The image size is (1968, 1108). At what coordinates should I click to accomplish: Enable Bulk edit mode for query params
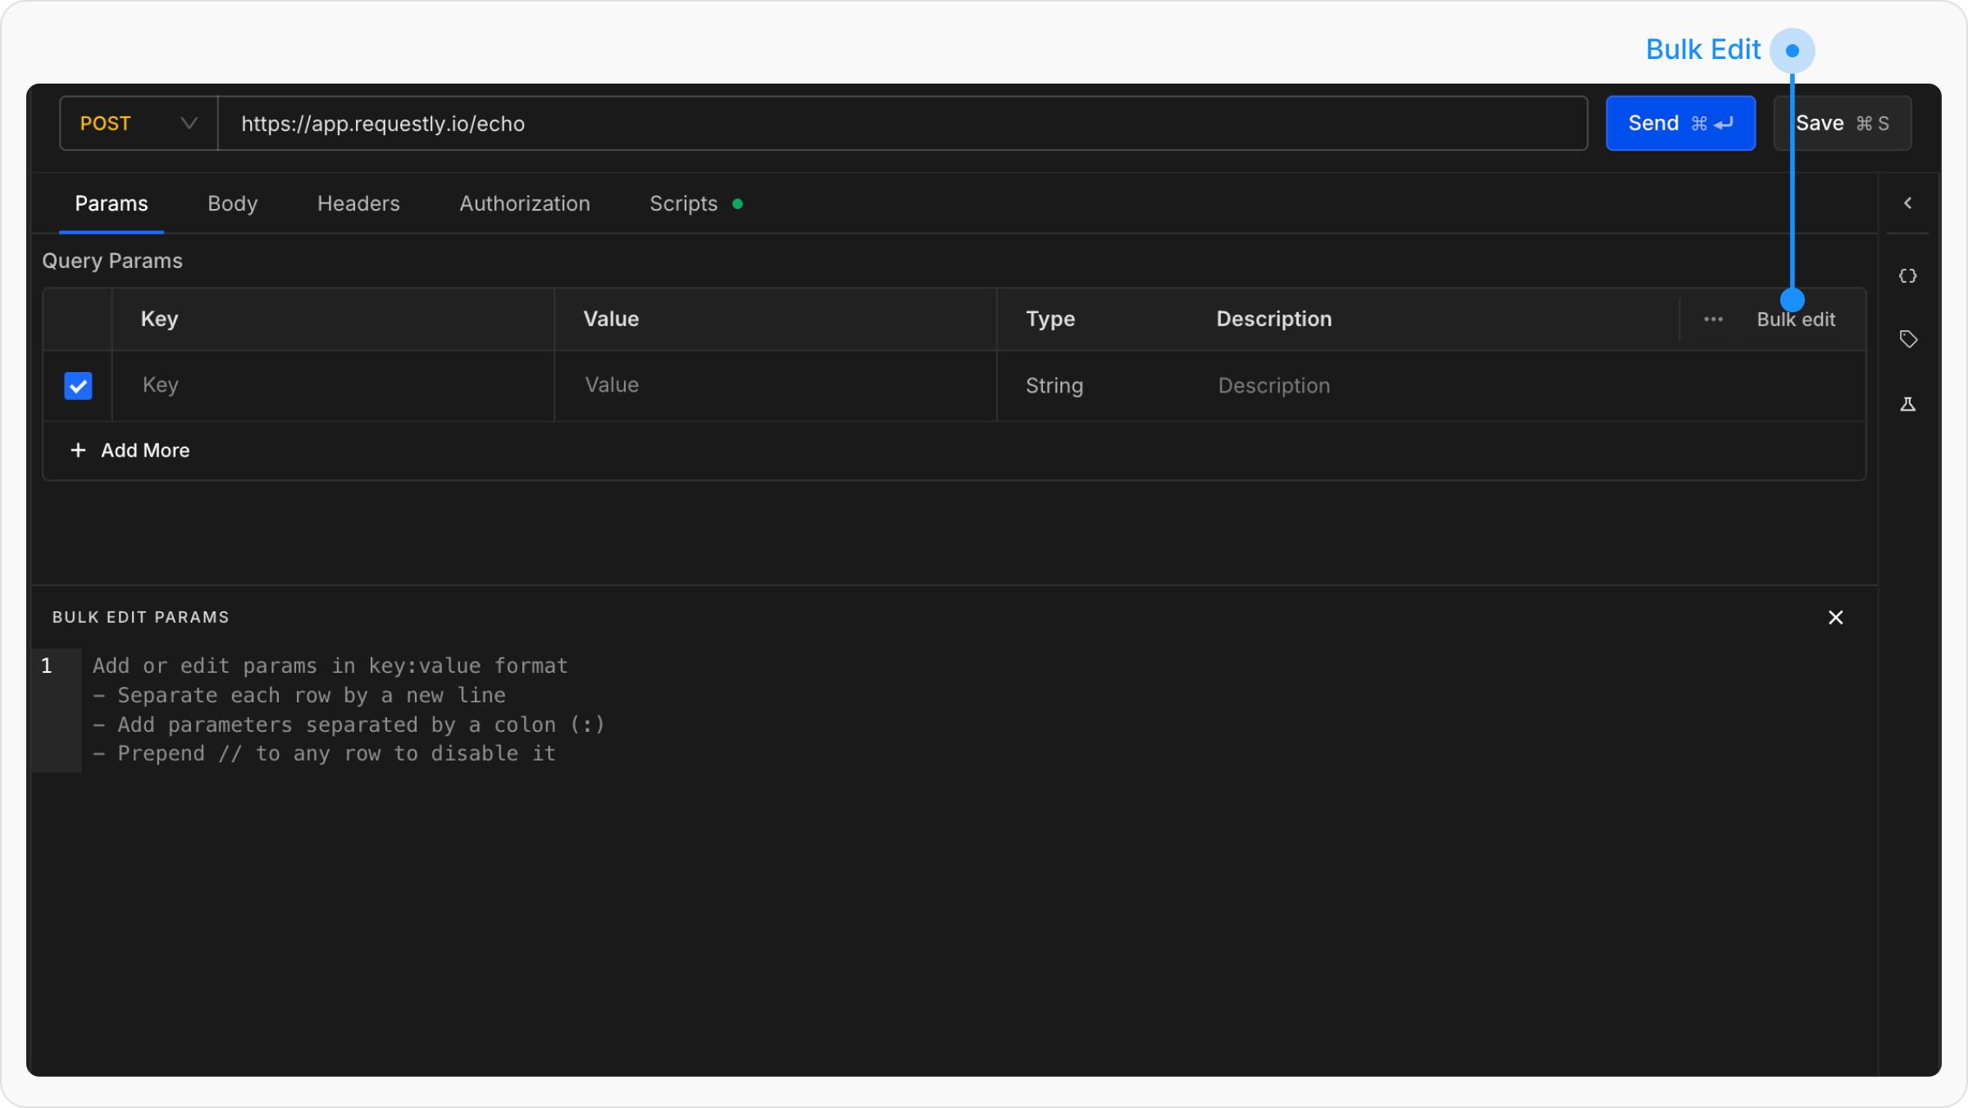coord(1796,319)
